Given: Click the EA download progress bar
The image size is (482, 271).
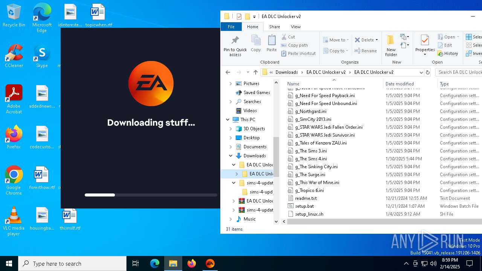Looking at the screenshot, I should pyautogui.click(x=151, y=195).
